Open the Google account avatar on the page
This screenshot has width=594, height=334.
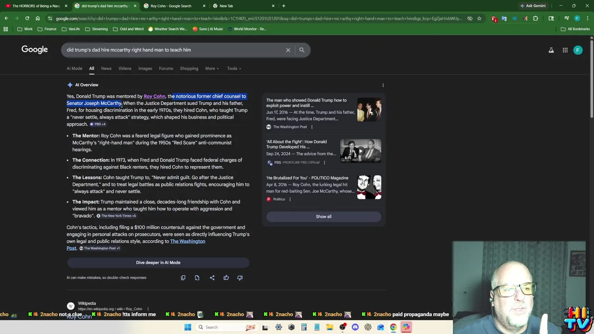(x=578, y=50)
